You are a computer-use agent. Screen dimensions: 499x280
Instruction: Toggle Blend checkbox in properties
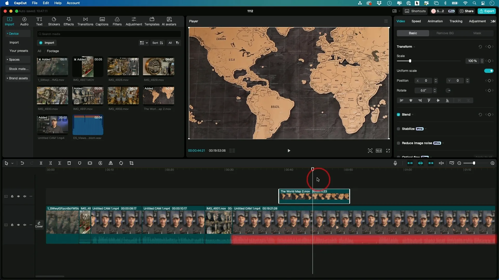point(399,114)
